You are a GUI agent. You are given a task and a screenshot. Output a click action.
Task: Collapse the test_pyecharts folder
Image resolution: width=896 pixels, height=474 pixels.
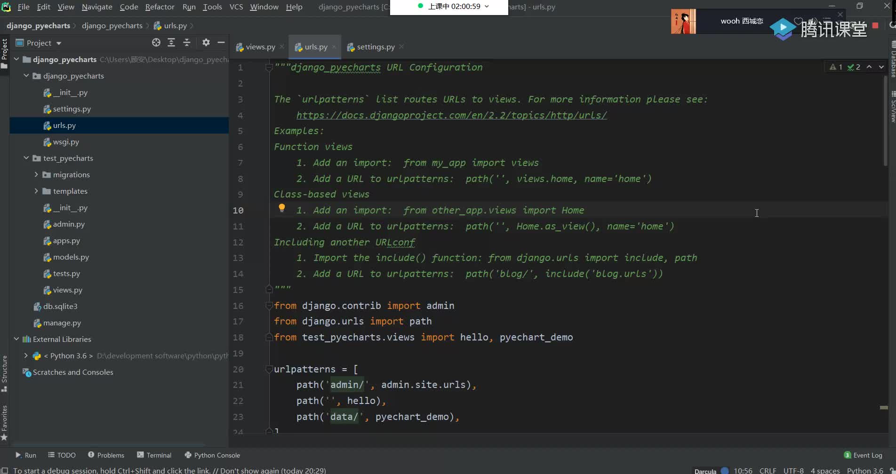[26, 158]
